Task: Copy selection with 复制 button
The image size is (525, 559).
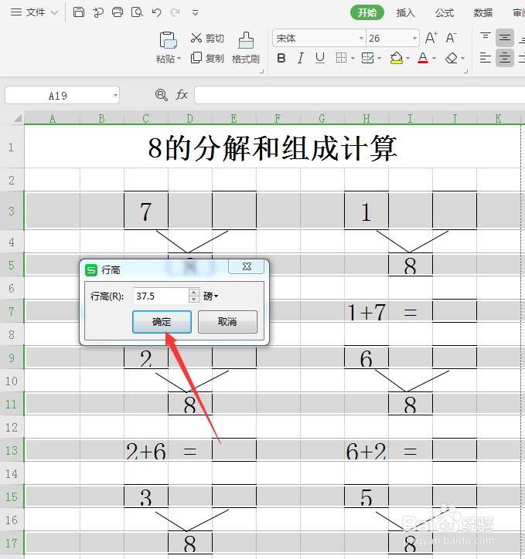Action: (x=207, y=58)
